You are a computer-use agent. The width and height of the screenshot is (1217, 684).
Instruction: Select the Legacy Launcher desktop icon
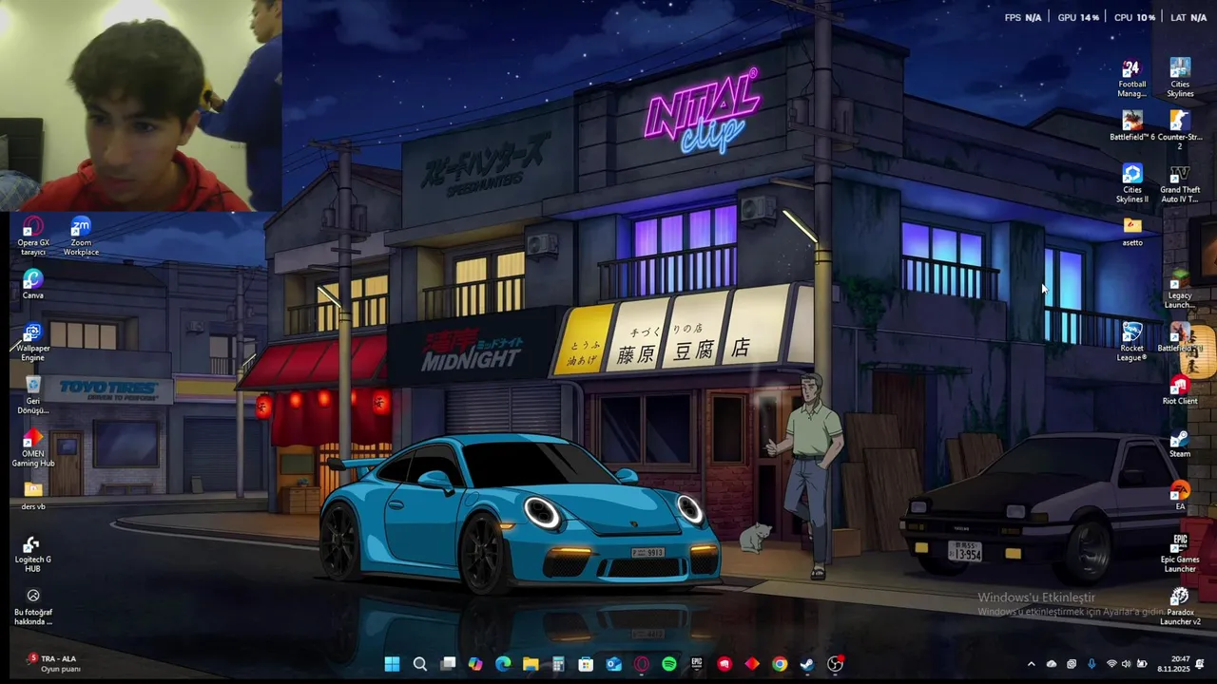coord(1180,289)
